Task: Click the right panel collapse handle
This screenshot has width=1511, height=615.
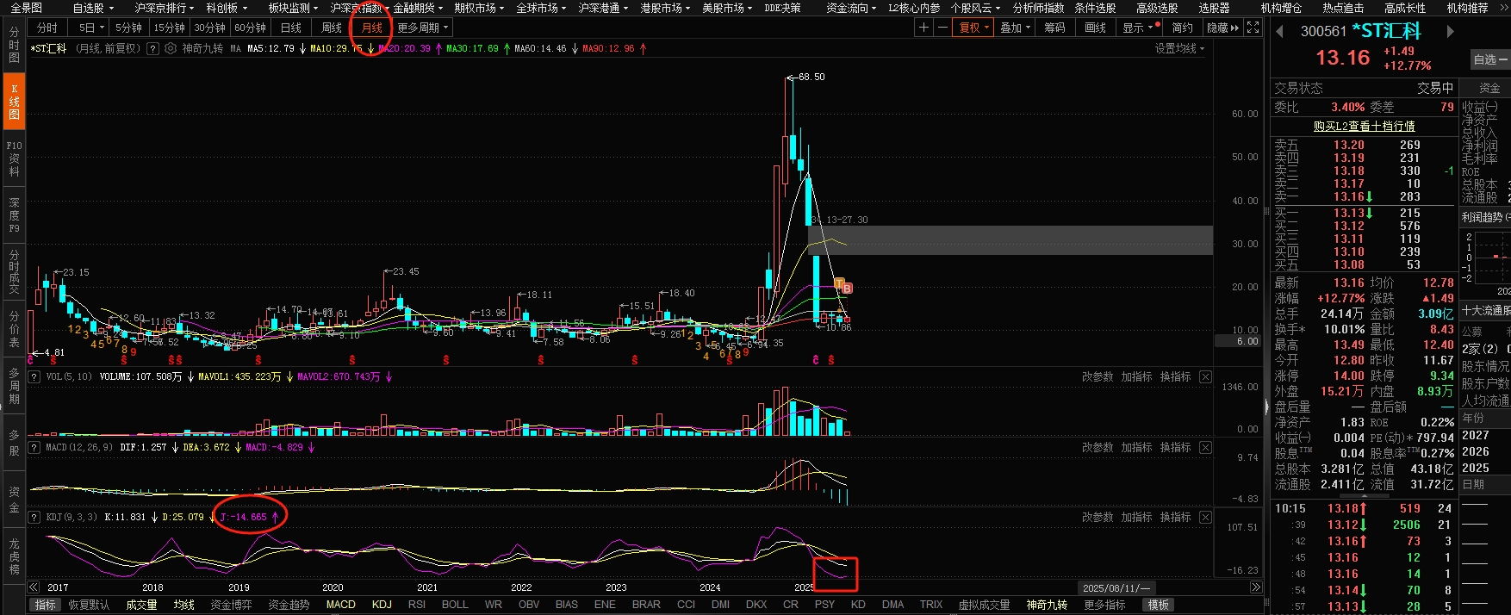Action: click(x=1266, y=405)
